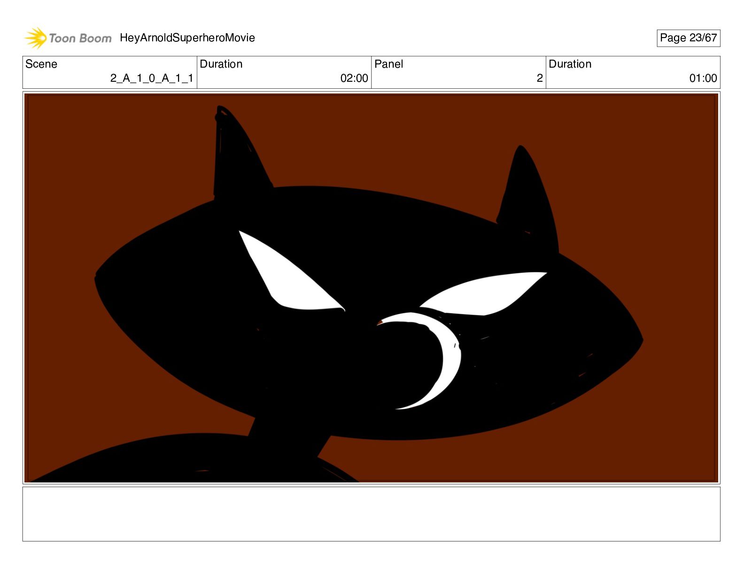Select scene name "2_A_1_0_A_1_1"

click(152, 78)
